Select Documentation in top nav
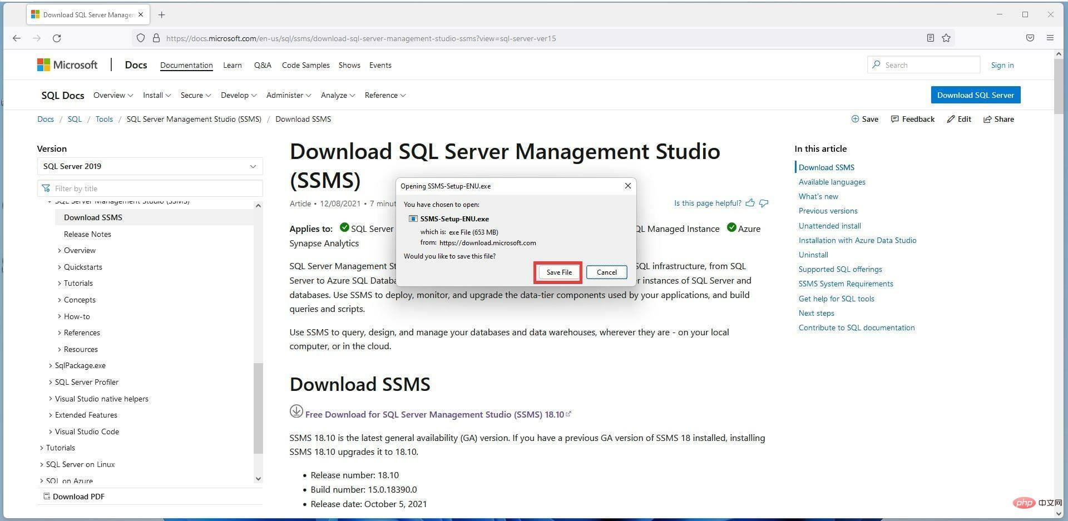1068x521 pixels. 186,65
